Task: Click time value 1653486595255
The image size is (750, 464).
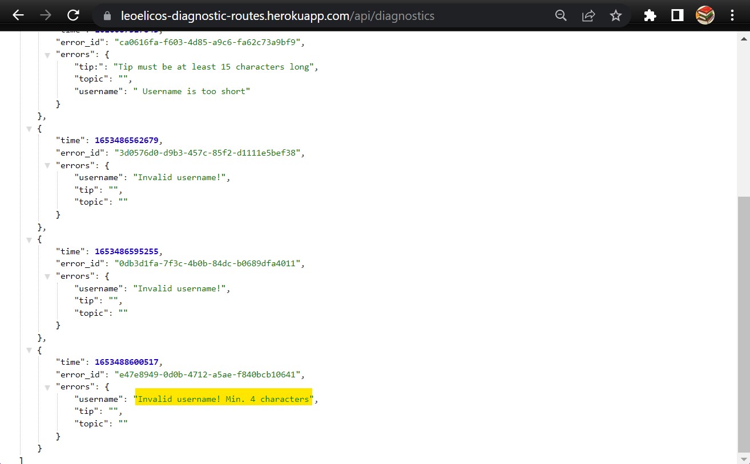Action: pos(128,251)
